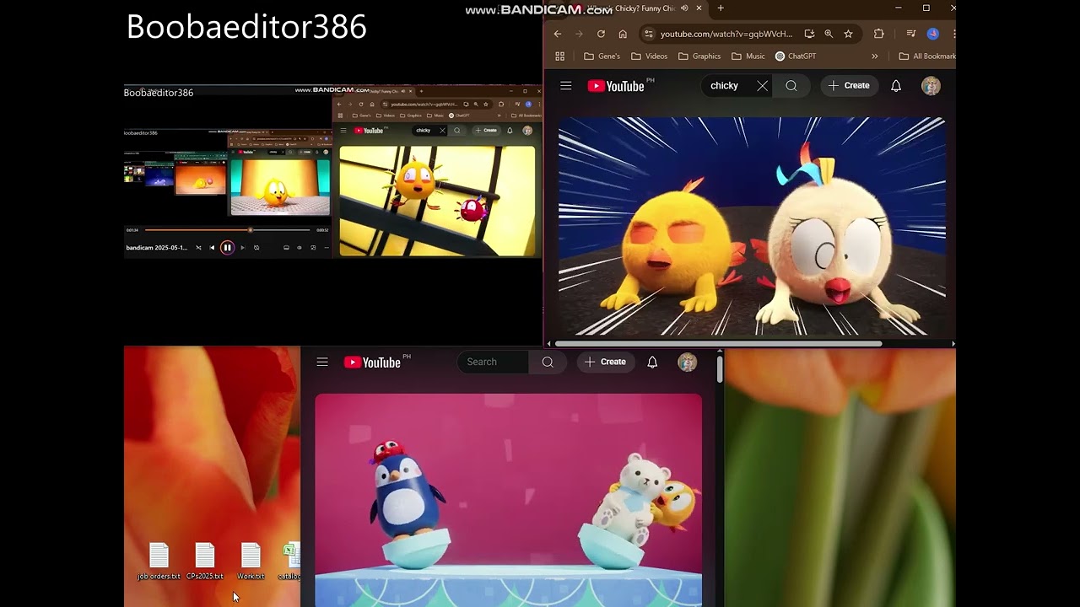1080x607 pixels.
Task: Open YouTube guide menu in top-right window
Action: coord(566,86)
